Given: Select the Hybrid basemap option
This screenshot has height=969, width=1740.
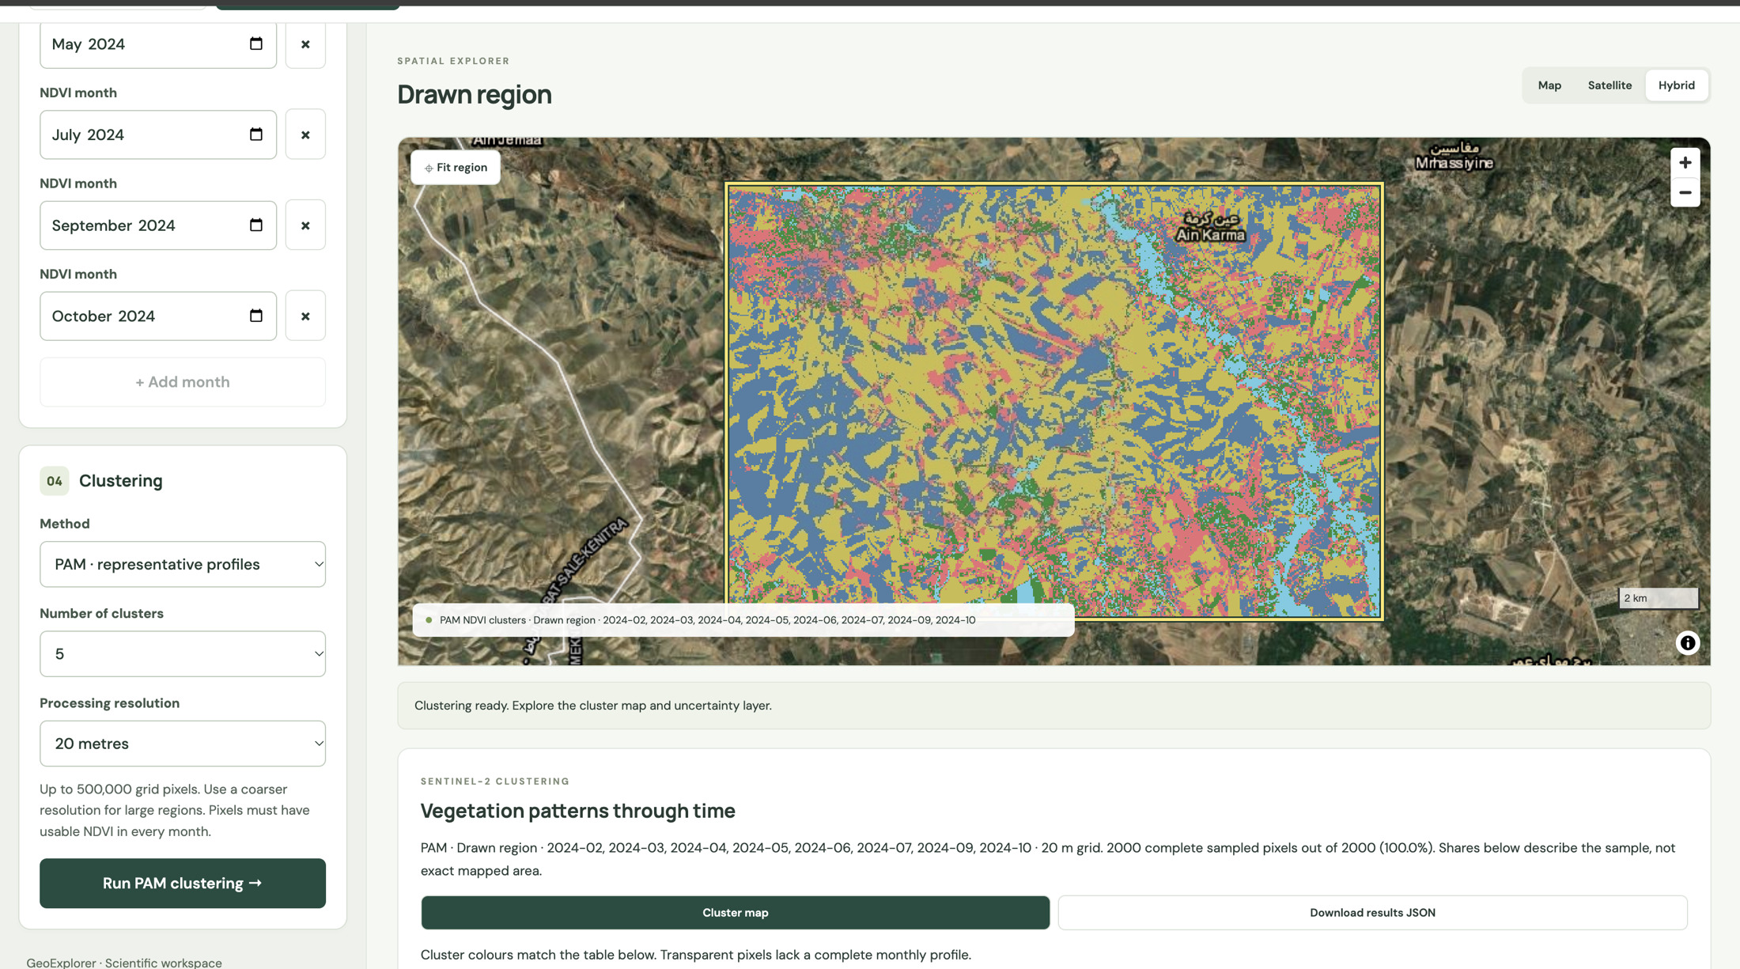Looking at the screenshot, I should click(x=1676, y=85).
